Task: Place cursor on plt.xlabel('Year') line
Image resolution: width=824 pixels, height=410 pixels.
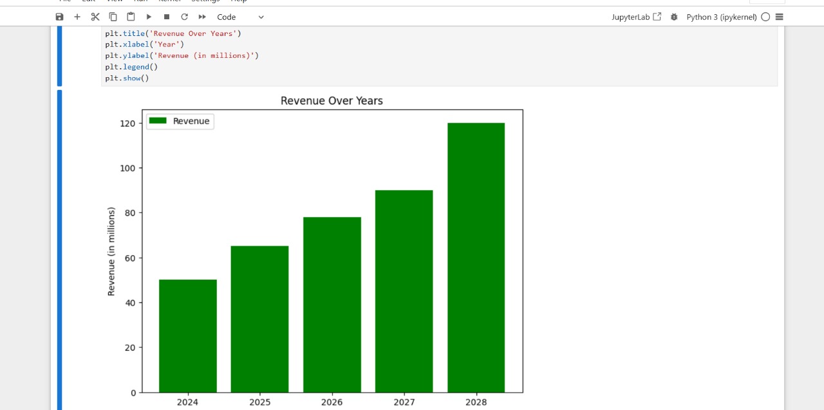Action: [x=145, y=44]
